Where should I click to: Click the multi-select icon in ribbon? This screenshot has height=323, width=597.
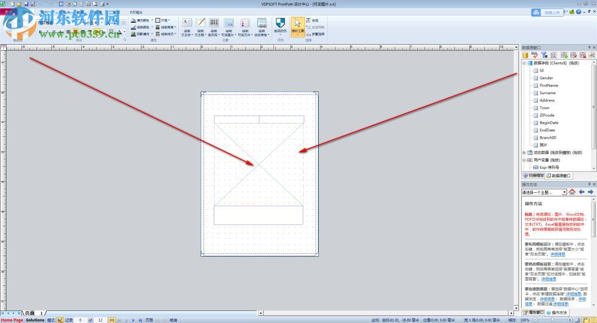tap(309, 34)
